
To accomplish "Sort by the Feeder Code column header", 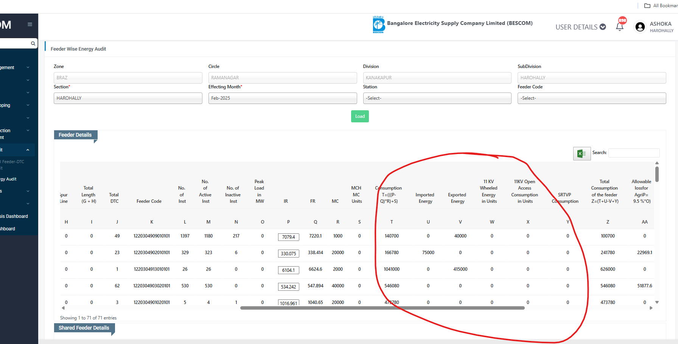I will click(149, 201).
